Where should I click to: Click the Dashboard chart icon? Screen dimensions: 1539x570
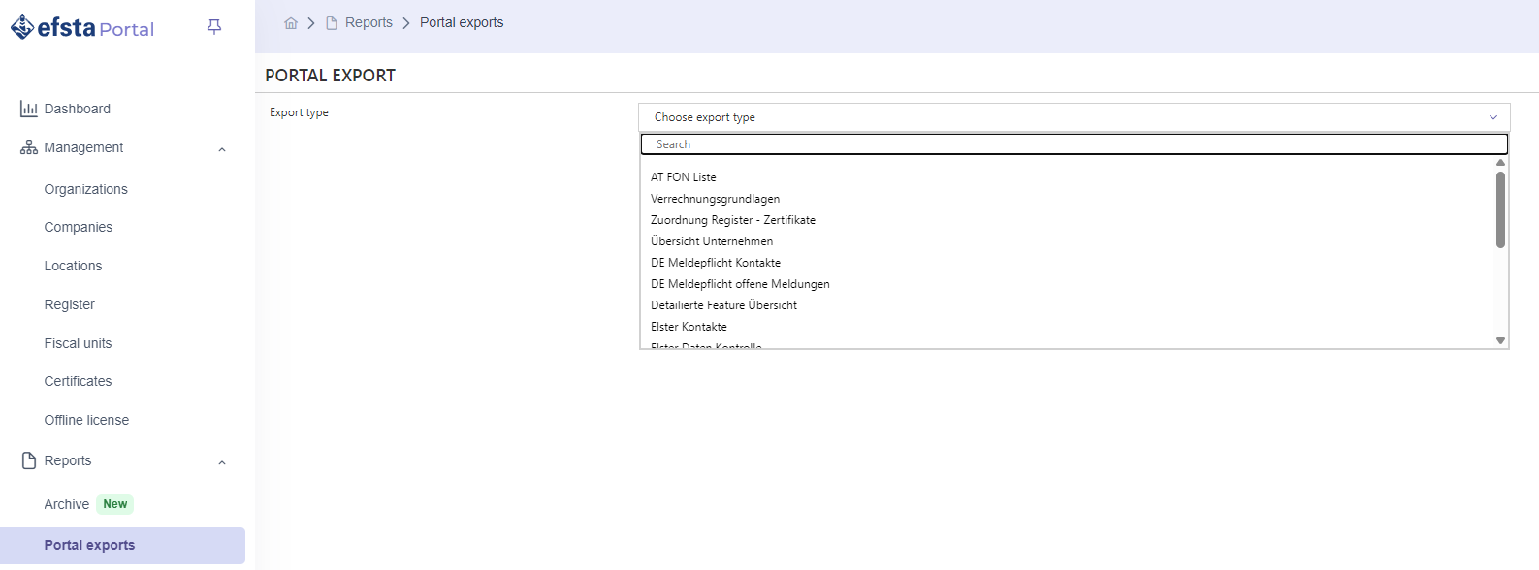pos(29,109)
